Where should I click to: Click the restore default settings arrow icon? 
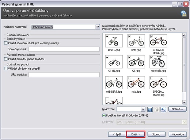(163, 109)
